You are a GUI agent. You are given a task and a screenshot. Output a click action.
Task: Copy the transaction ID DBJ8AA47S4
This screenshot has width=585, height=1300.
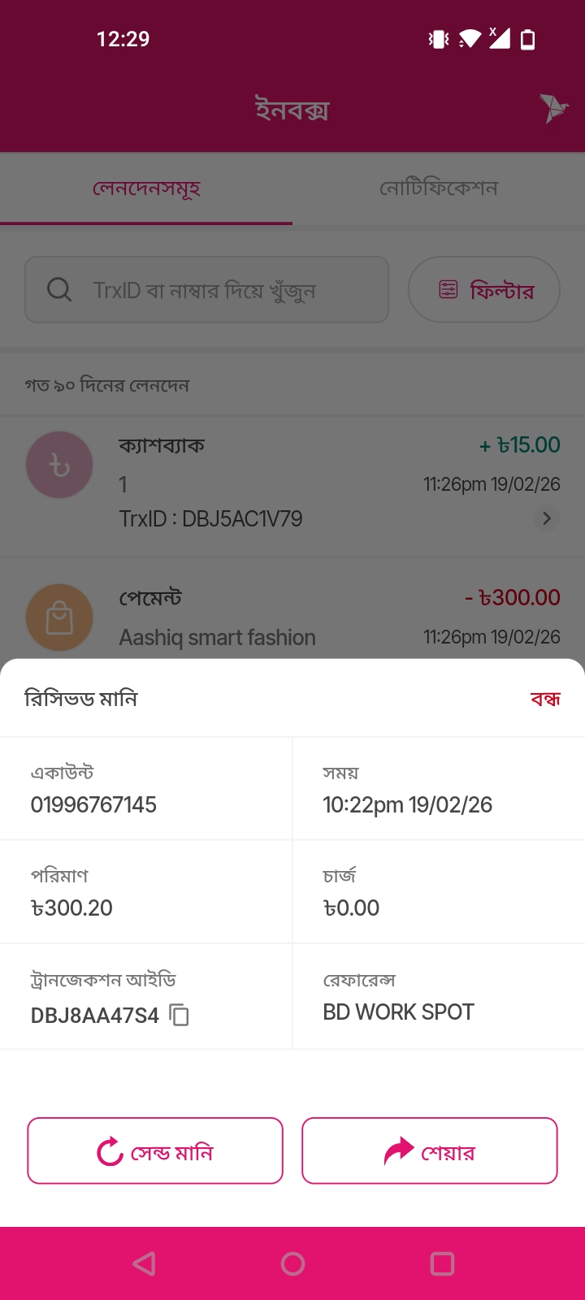[x=179, y=1015]
